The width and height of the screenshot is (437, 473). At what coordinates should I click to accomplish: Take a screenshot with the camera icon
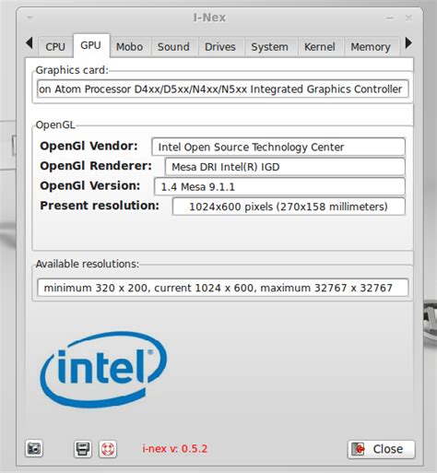click(34, 449)
